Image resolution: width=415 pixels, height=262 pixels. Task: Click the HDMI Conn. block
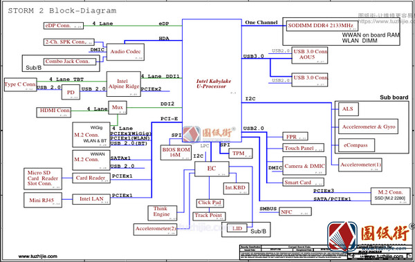[x=54, y=112]
